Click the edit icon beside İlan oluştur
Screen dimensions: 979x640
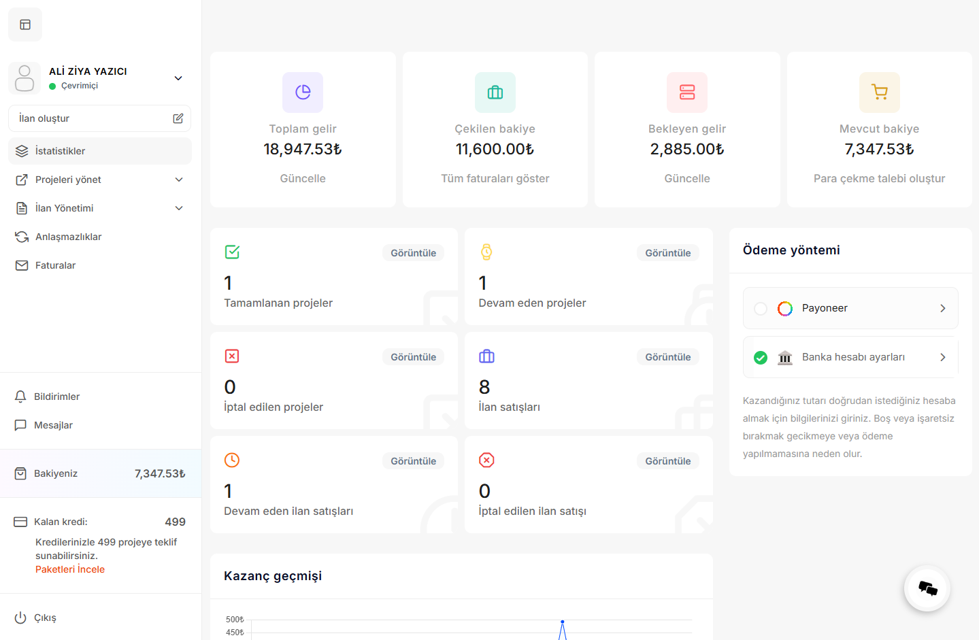coord(178,118)
